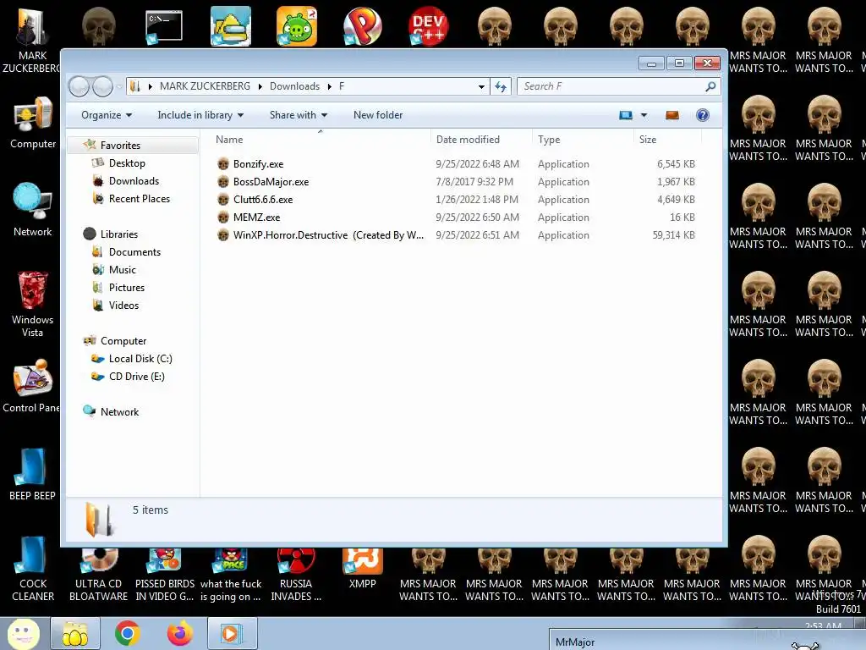Open Share with menu

coord(299,115)
